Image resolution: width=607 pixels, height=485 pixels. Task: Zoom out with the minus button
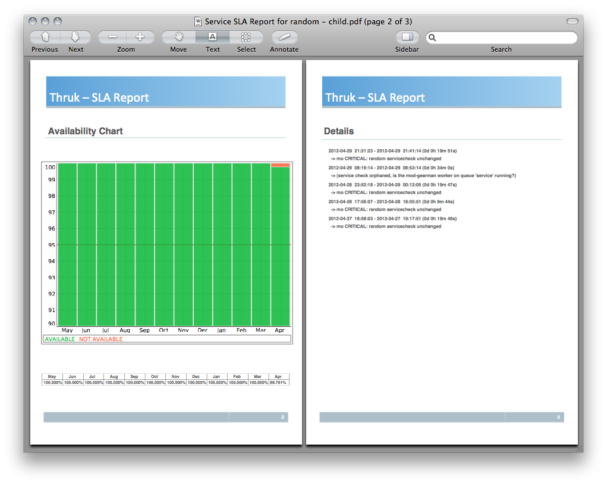click(112, 37)
